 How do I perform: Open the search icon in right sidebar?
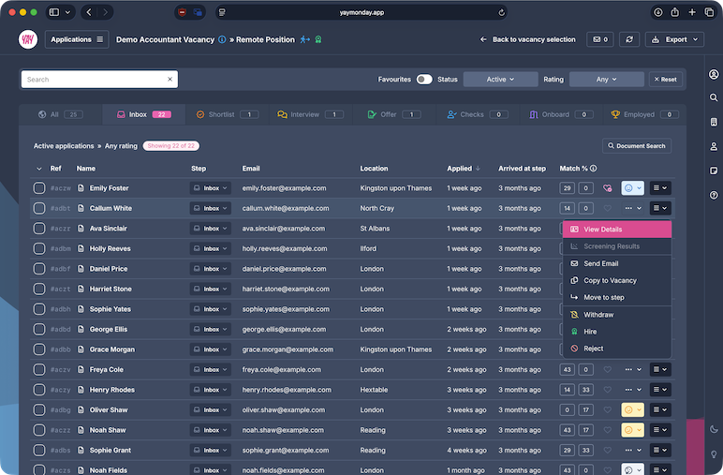[x=714, y=97]
